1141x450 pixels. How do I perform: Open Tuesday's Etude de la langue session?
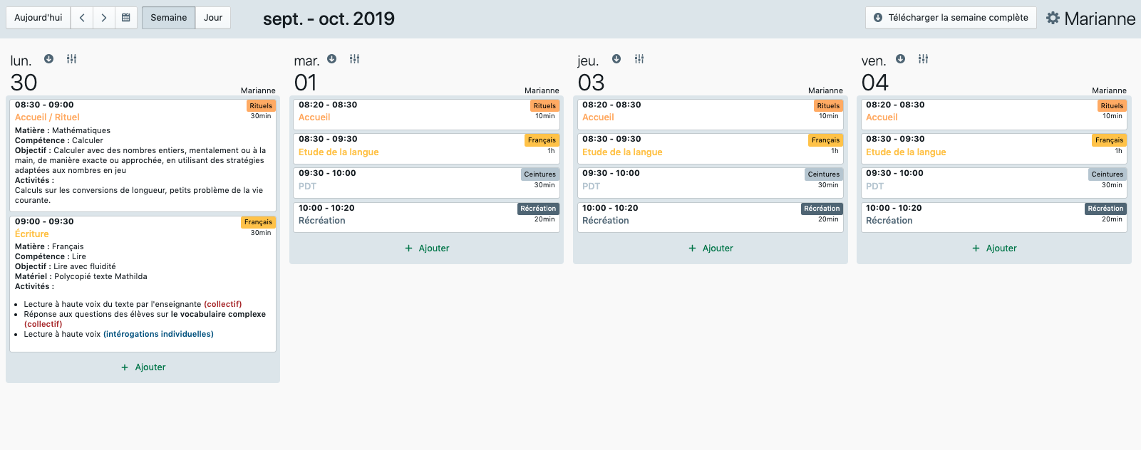point(339,152)
